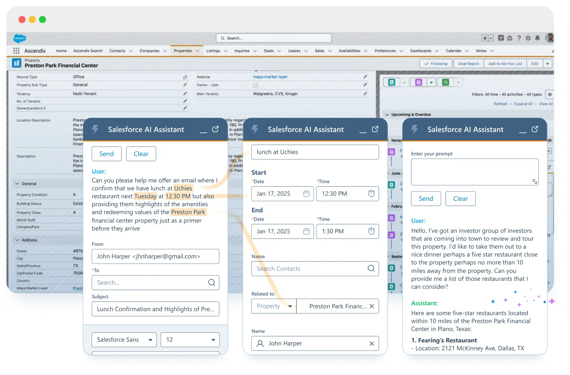Collapse the Upcoming & Overdue section
Screen dimensions: 570x375
(387, 115)
